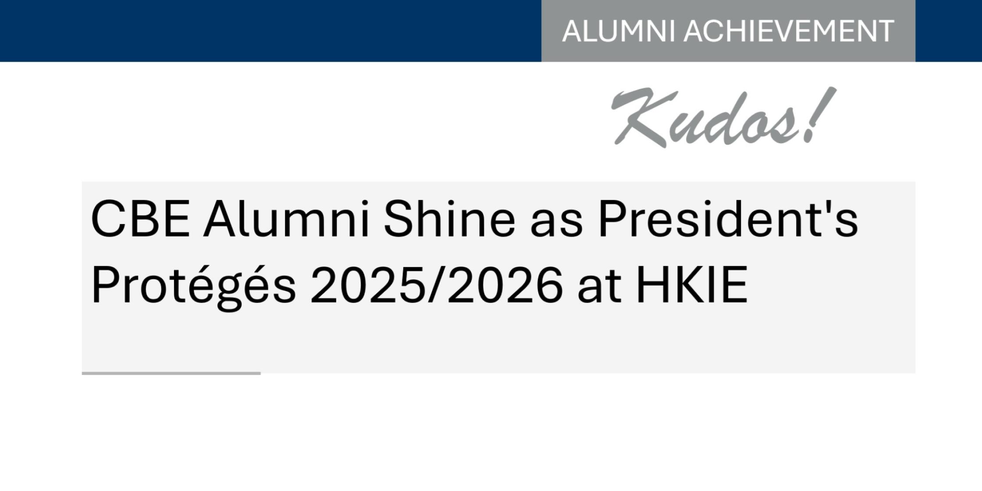Click the word Shine in the headline

coord(449,218)
